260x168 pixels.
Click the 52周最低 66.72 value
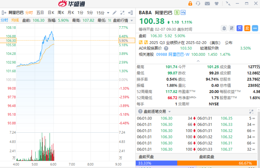[x=172, y=98]
